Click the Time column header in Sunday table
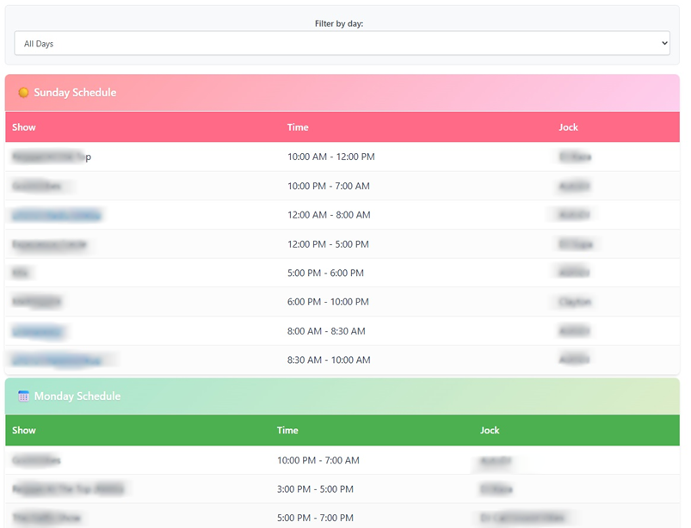691x528 pixels. click(298, 127)
